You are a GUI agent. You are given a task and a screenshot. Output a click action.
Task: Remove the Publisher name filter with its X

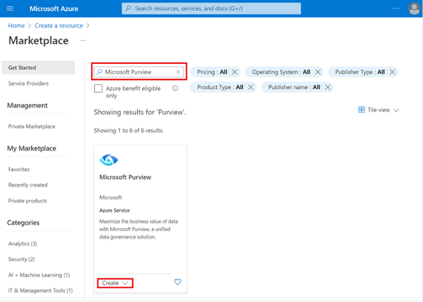click(x=328, y=87)
